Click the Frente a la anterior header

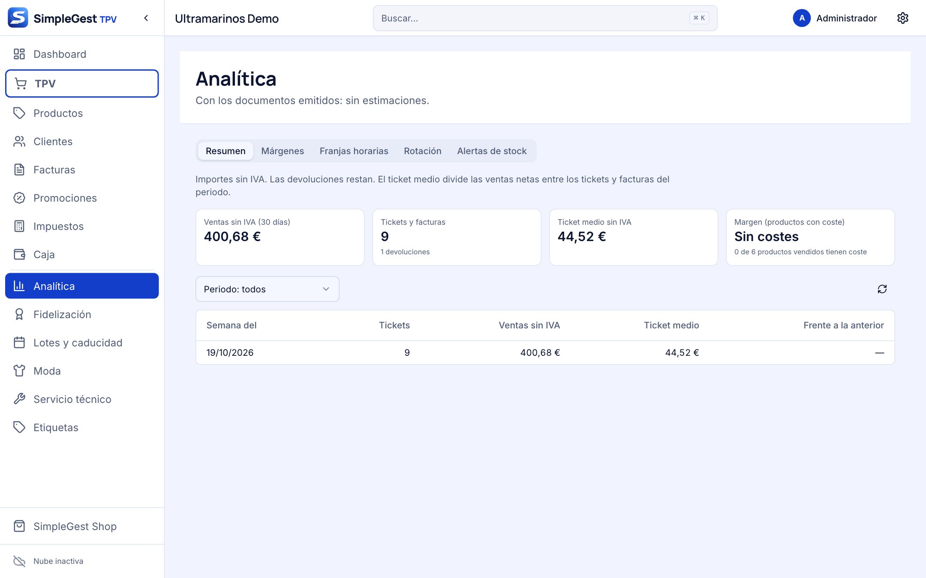[843, 325]
